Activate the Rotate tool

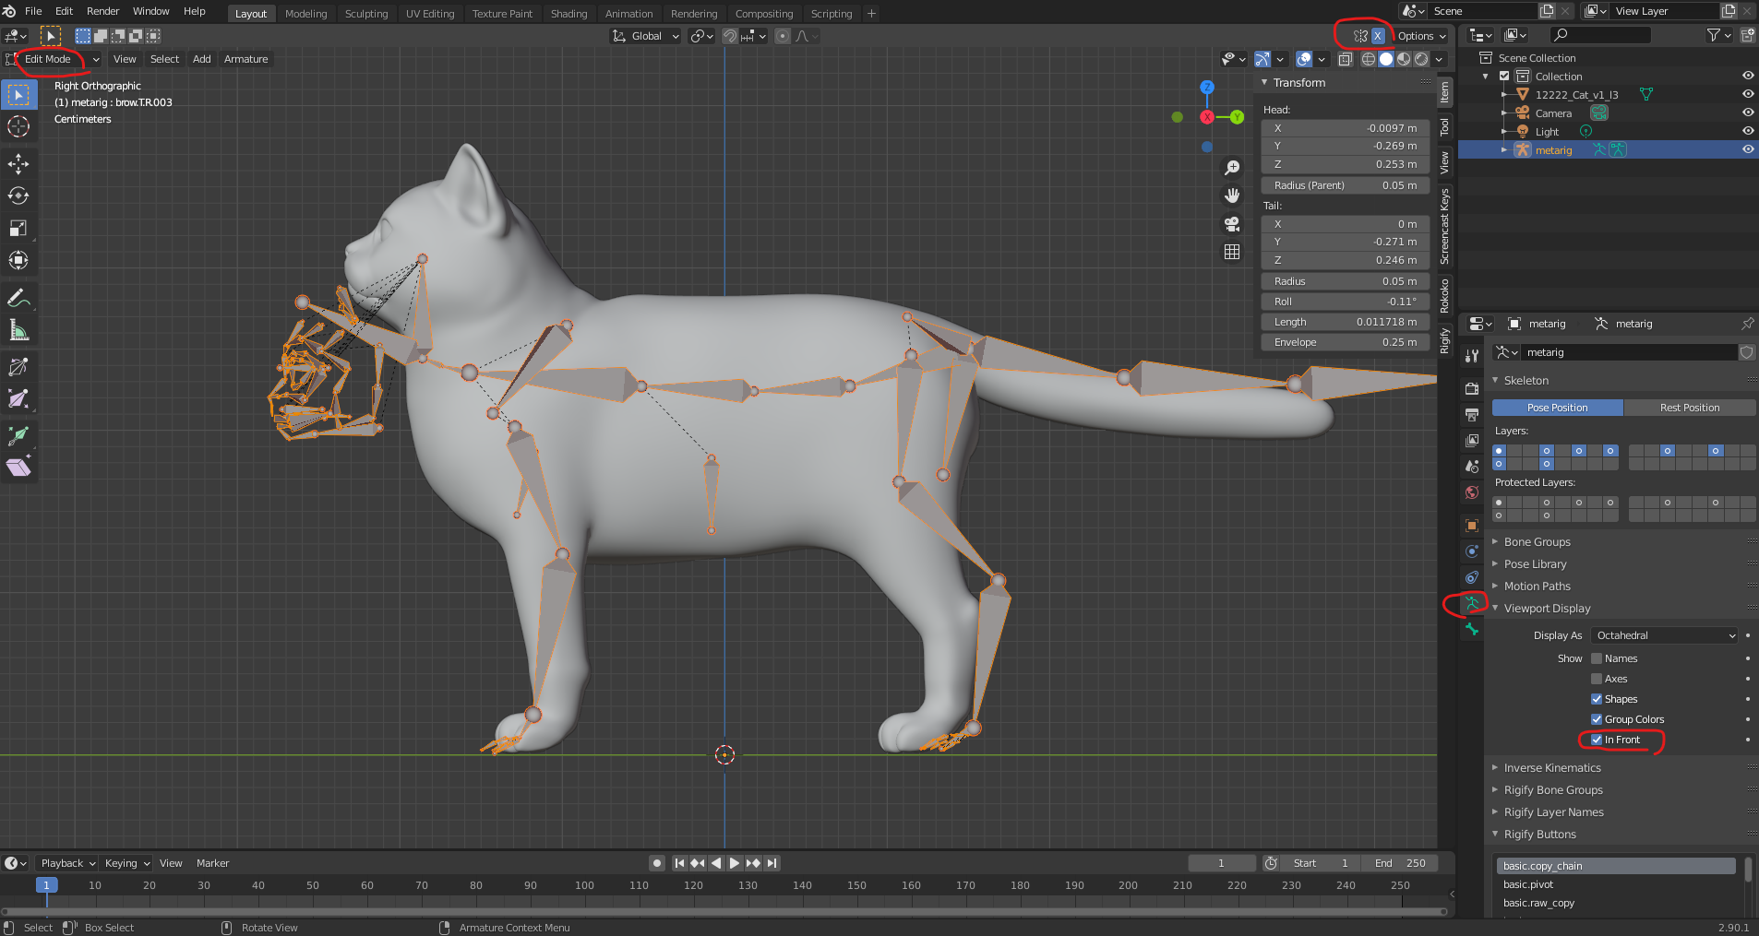[18, 195]
